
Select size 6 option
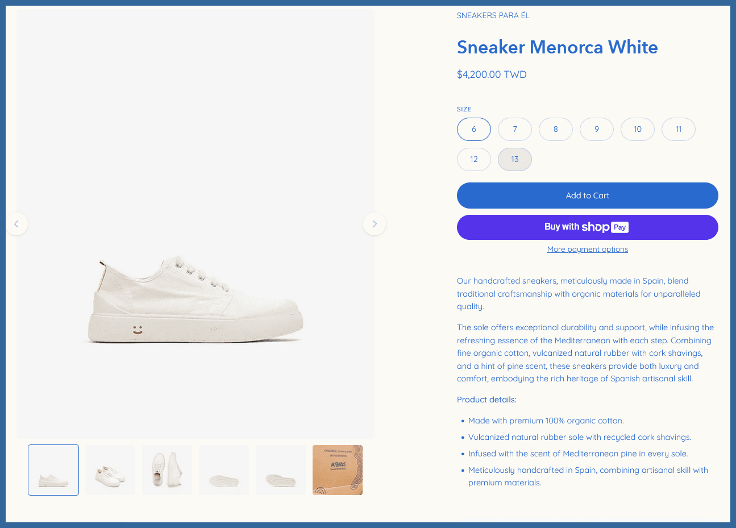[474, 129]
